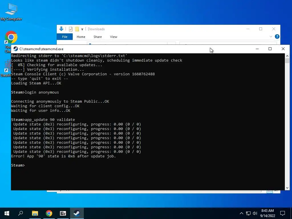Screen dimensions: 292x219
Task: Open the notification center icon
Action: pos(283,213)
